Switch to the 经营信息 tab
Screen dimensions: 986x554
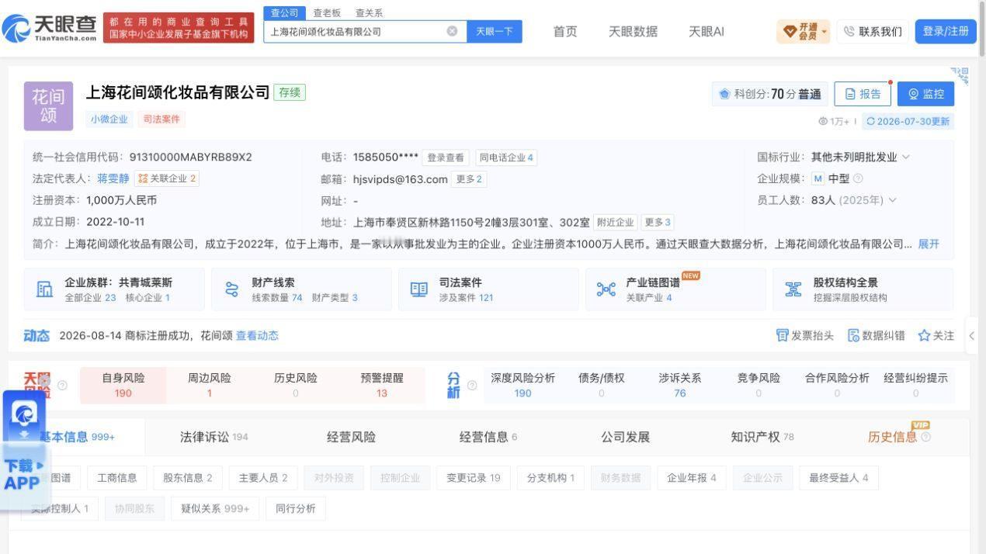(x=488, y=437)
